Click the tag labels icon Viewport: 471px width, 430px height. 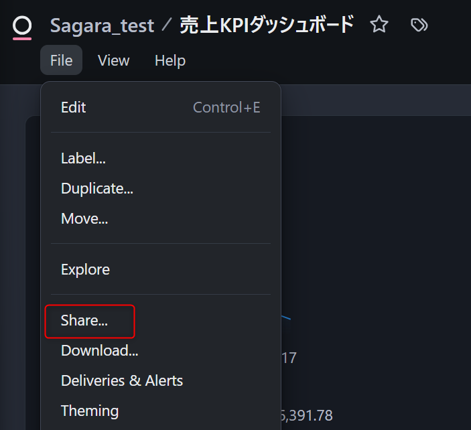tap(419, 25)
